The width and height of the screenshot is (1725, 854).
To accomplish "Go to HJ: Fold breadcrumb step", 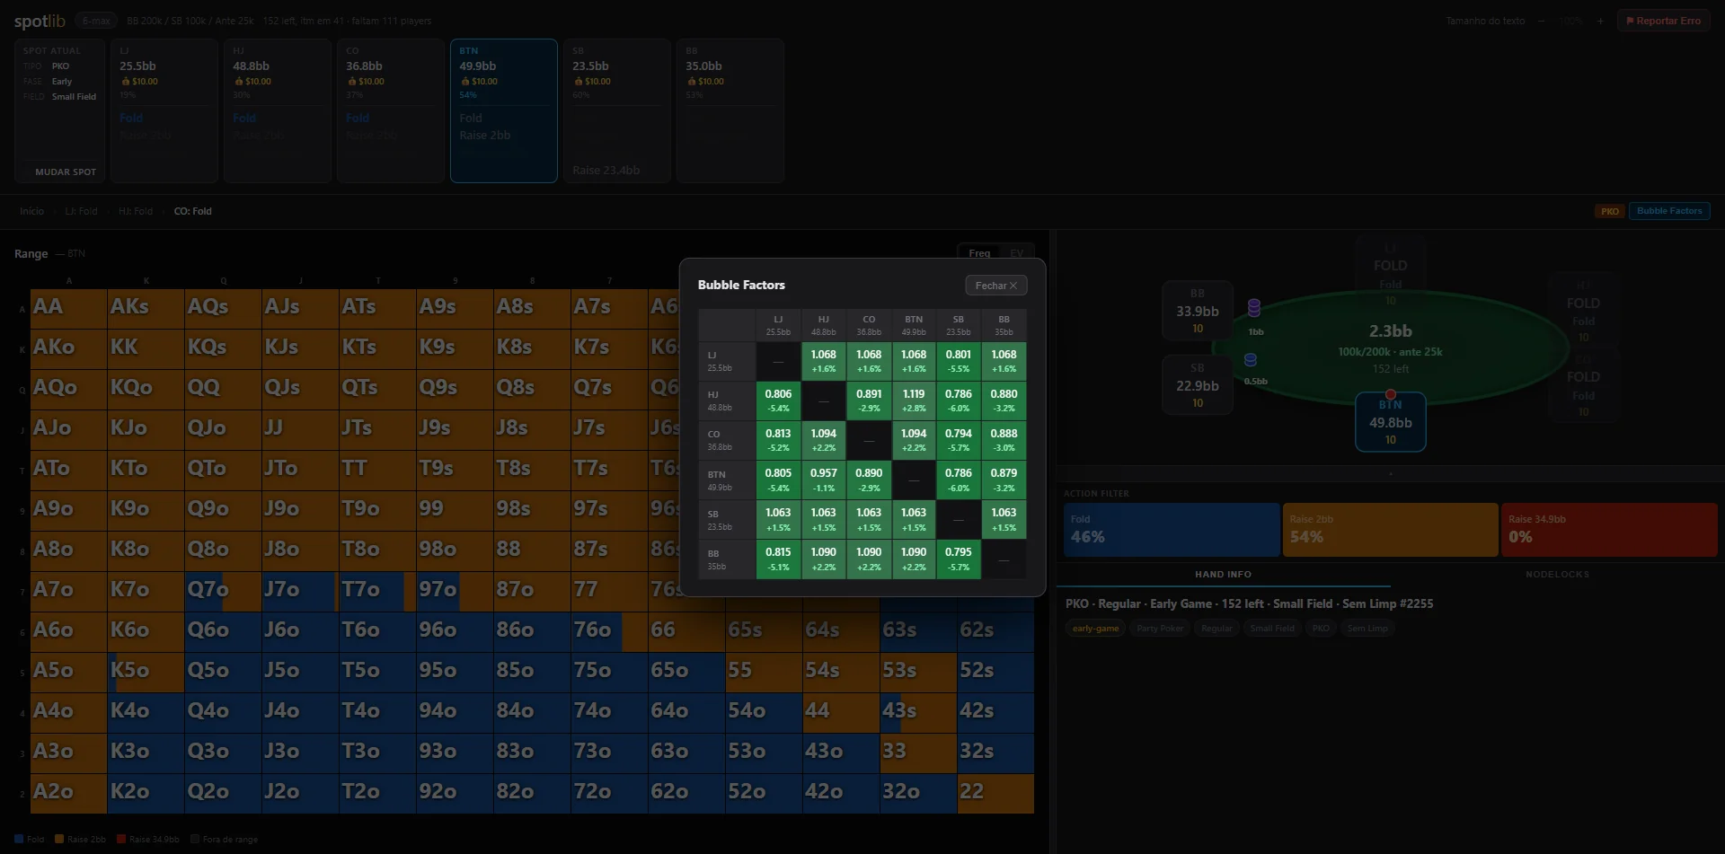I will coord(136,211).
